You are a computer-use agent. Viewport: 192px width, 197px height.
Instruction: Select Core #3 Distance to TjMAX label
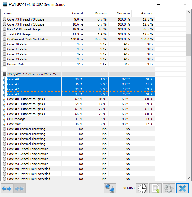pyautogui.click(x=26, y=114)
